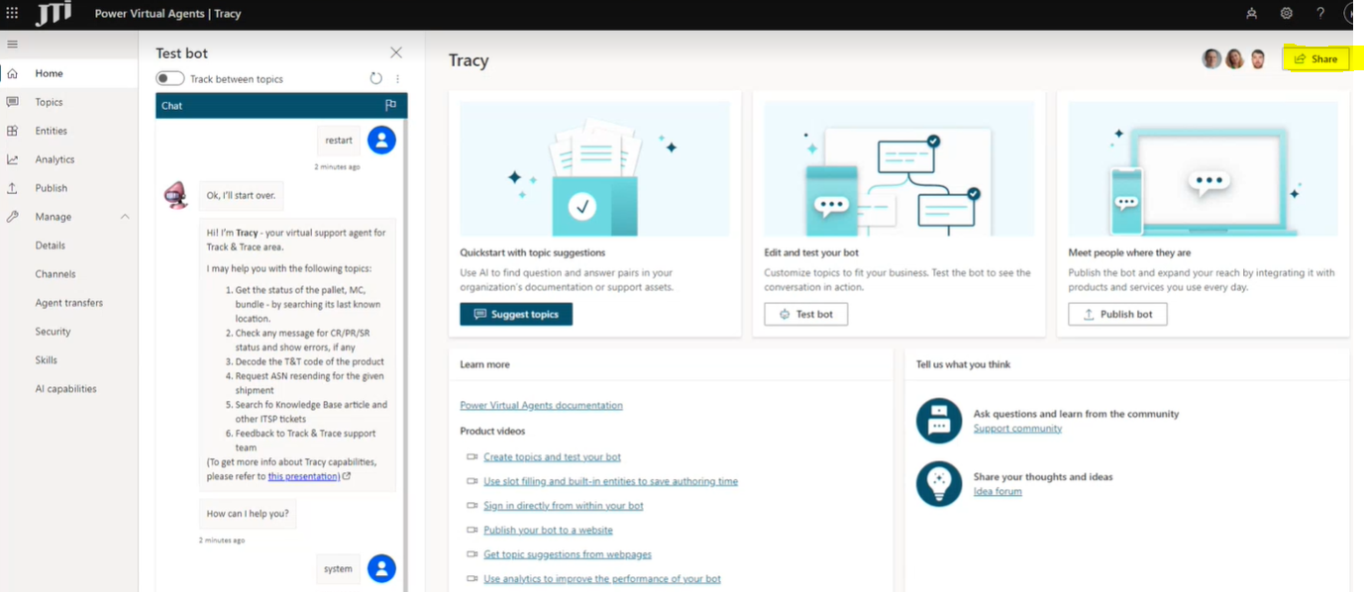
Task: Click the 'Ok, I'll start over.' message
Action: coord(242,195)
